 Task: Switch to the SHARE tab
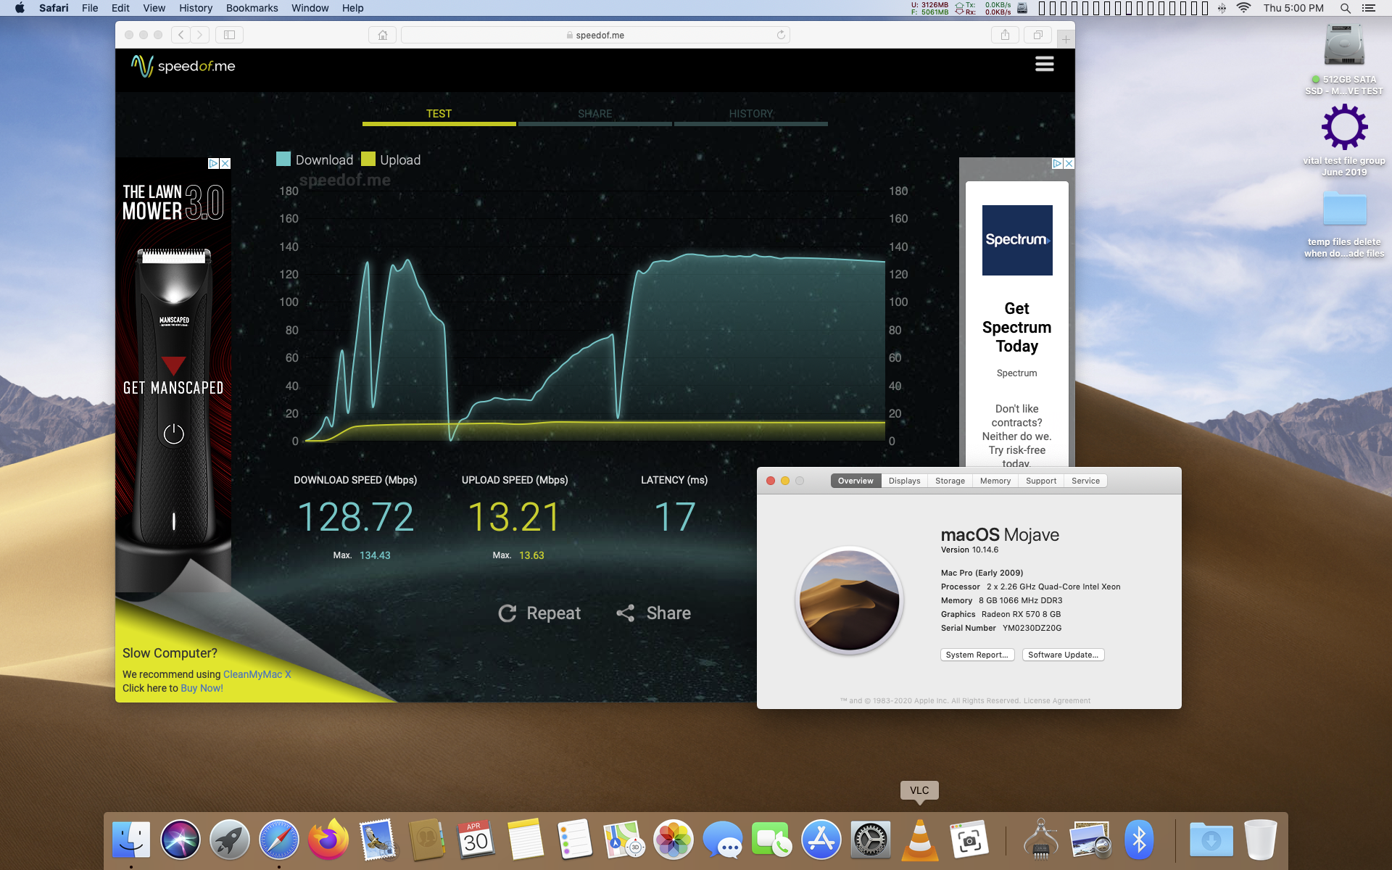point(594,114)
